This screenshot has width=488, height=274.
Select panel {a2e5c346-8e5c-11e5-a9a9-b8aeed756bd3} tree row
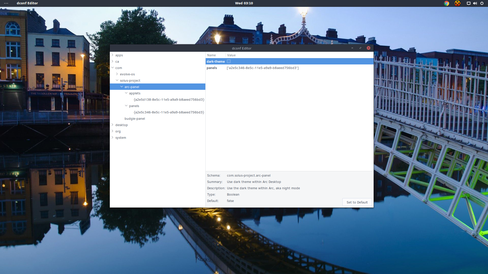[158, 112]
